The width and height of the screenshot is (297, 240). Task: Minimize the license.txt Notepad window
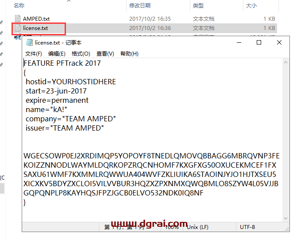[239, 42]
